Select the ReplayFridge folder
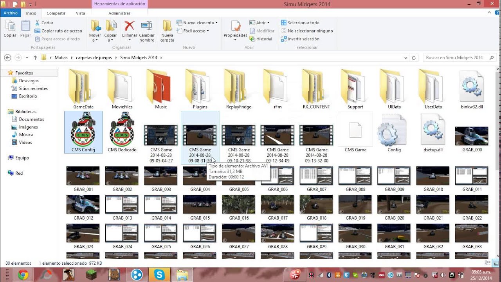Screen dimensions: 501x282 239,89
